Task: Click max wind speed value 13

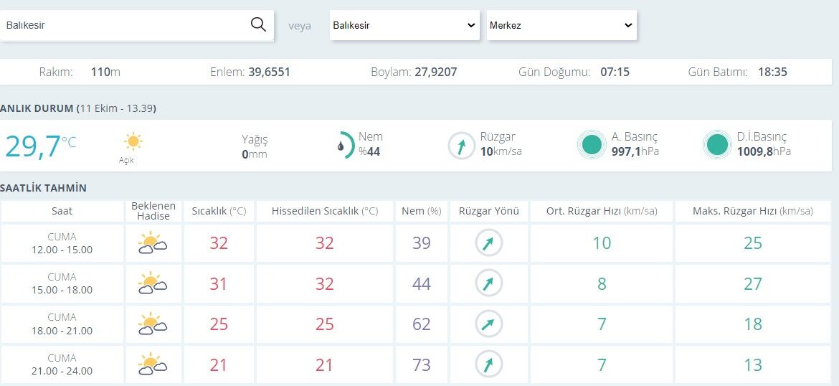Action: click(753, 364)
